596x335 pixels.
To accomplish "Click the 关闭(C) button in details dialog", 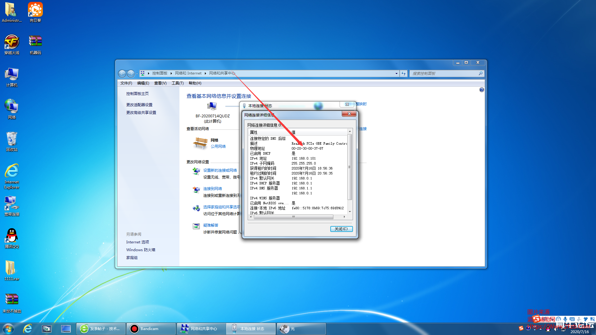I will (341, 229).
